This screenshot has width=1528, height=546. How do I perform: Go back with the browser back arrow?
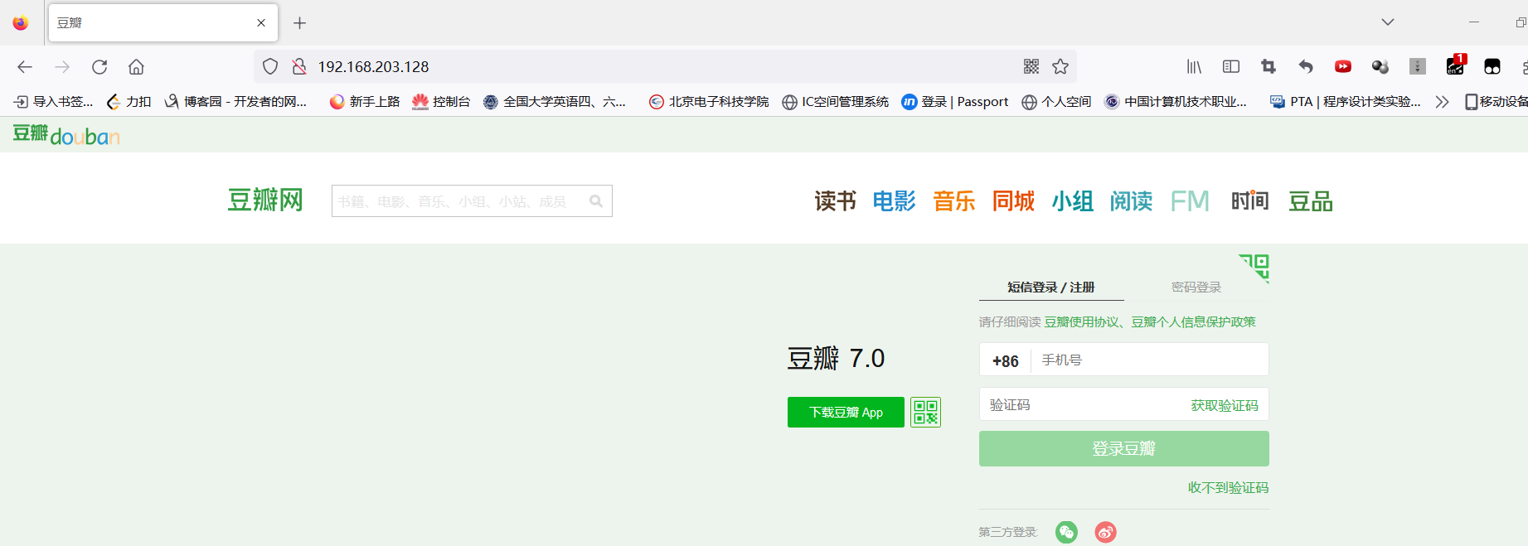click(x=25, y=67)
